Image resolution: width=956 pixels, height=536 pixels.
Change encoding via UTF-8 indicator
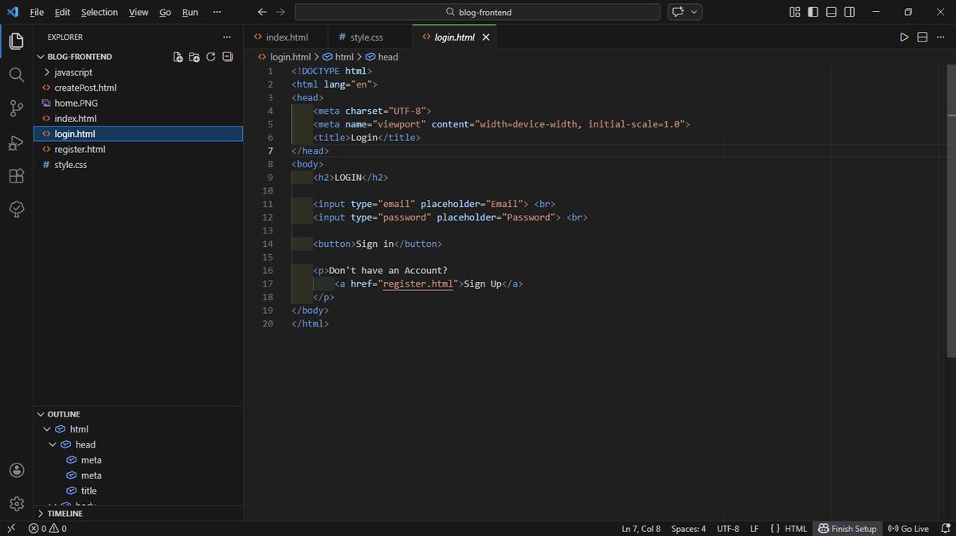click(x=728, y=528)
